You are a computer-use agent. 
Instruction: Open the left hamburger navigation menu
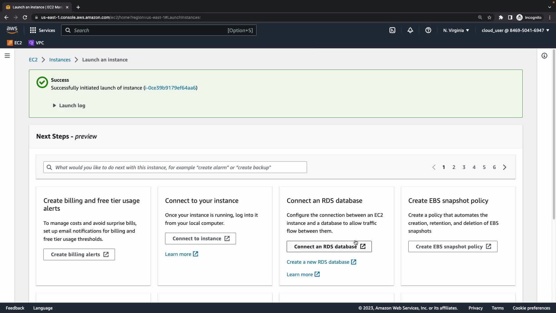[x=7, y=56]
